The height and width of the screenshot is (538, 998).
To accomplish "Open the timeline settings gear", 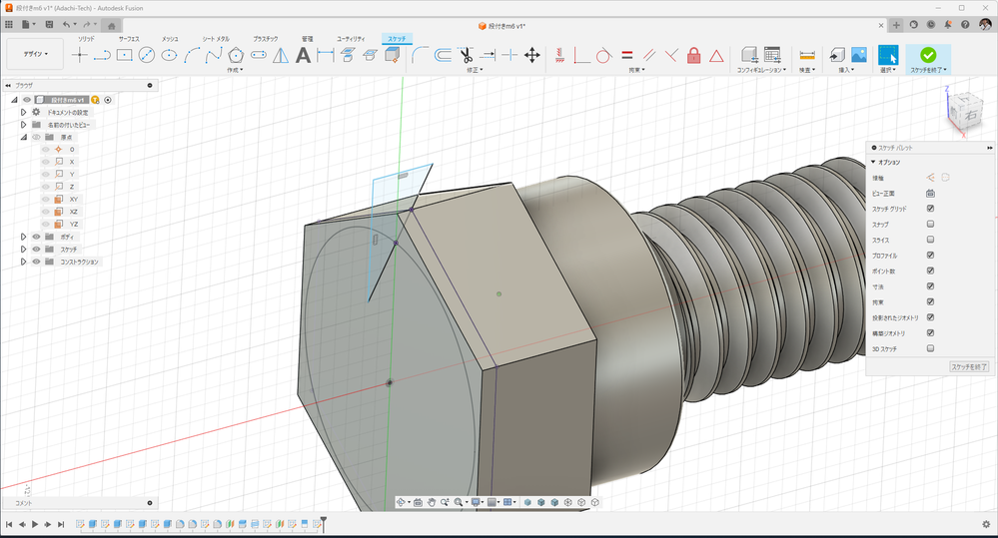I will pyautogui.click(x=986, y=524).
